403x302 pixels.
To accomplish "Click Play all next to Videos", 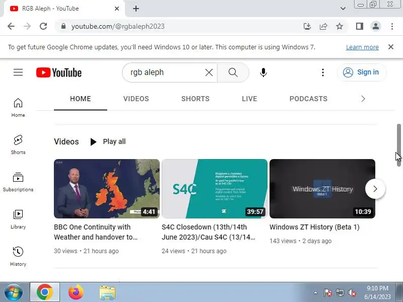I will [108, 141].
